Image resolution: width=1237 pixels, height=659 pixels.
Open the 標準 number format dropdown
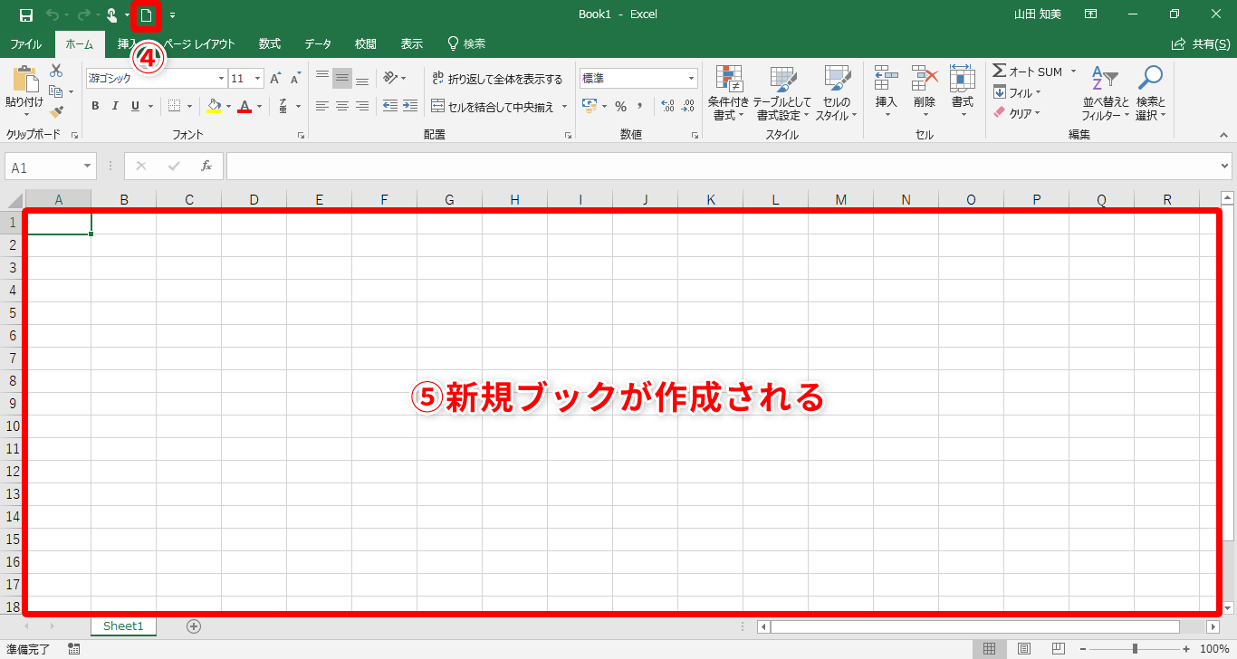[x=692, y=79]
